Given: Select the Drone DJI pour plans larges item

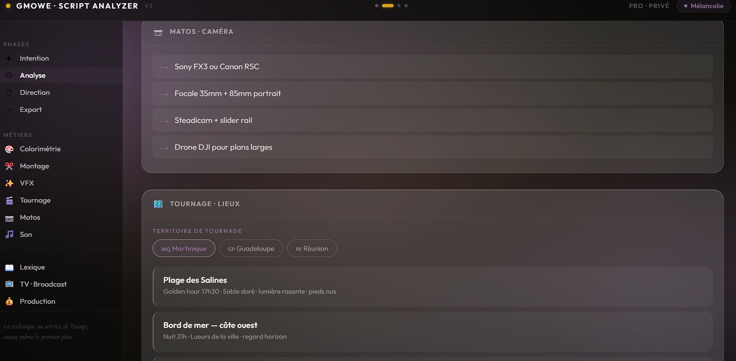Looking at the screenshot, I should point(433,147).
